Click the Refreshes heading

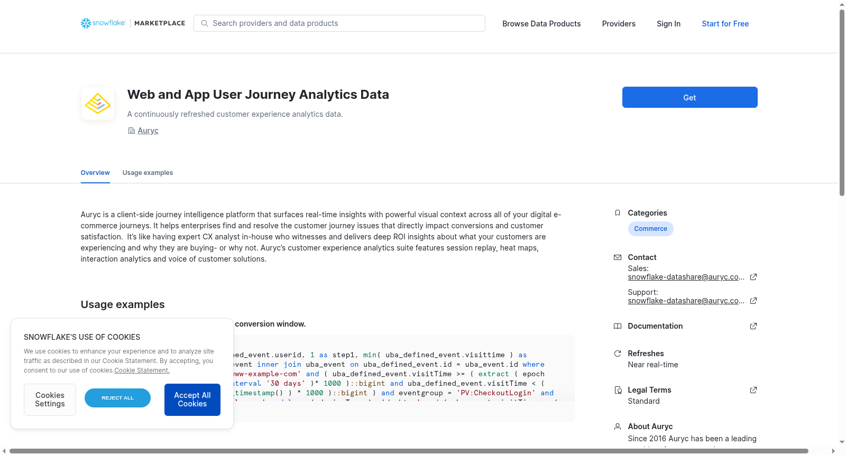tap(646, 354)
